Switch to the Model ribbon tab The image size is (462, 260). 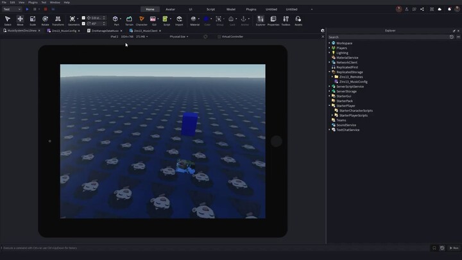[231, 9]
